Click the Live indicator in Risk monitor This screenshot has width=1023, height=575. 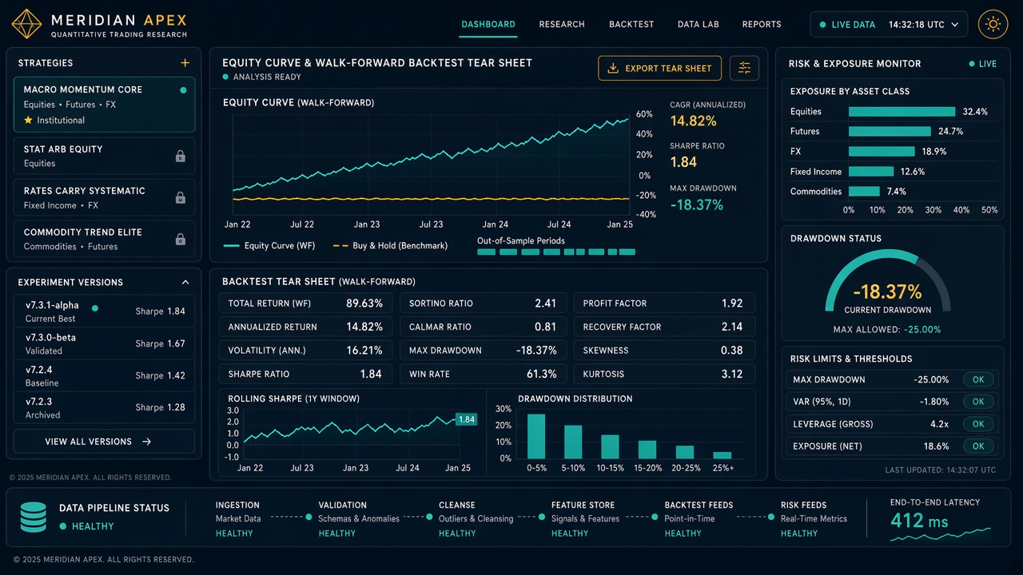tap(983, 64)
